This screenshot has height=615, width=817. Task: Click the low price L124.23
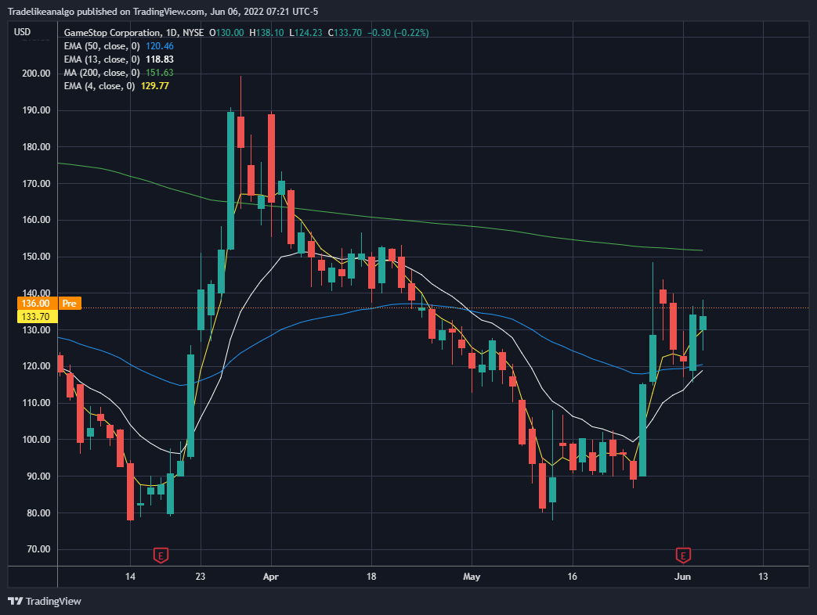(305, 32)
